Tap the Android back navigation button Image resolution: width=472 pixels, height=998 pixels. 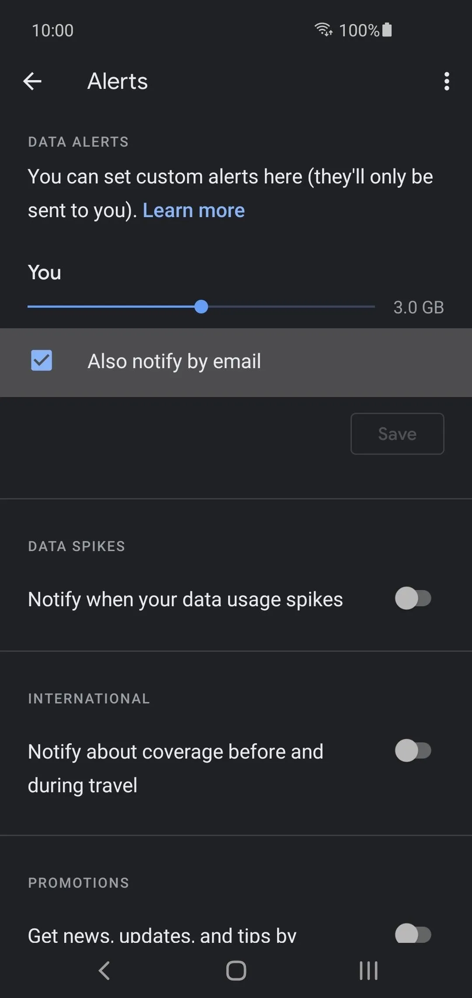tap(104, 970)
